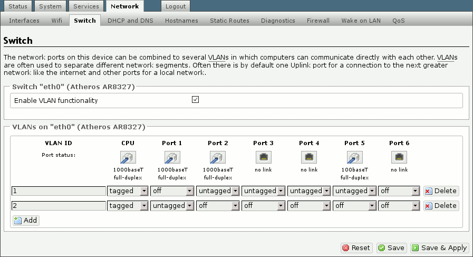Viewport: 473px width, 257px height.
Task: Open the Status main tab
Action: pos(18,6)
